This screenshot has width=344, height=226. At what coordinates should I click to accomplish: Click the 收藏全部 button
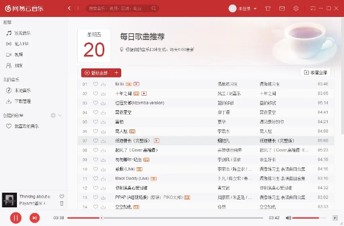pyautogui.click(x=315, y=73)
